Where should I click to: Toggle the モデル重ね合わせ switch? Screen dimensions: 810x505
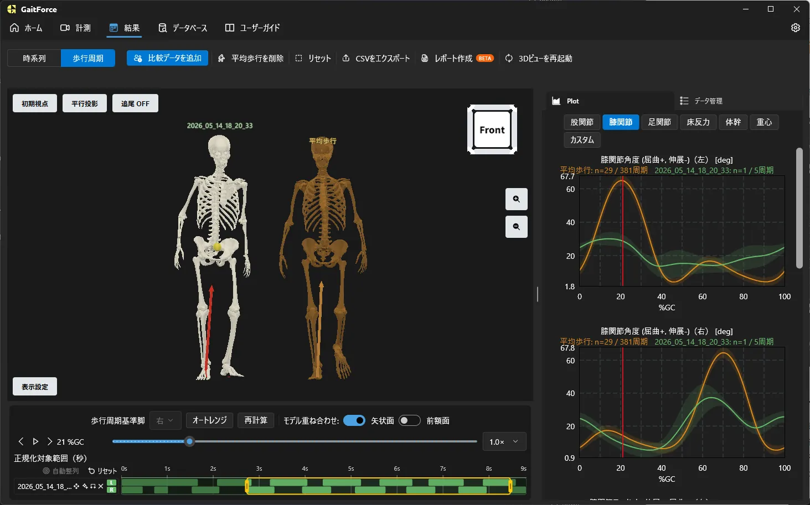pyautogui.click(x=354, y=420)
